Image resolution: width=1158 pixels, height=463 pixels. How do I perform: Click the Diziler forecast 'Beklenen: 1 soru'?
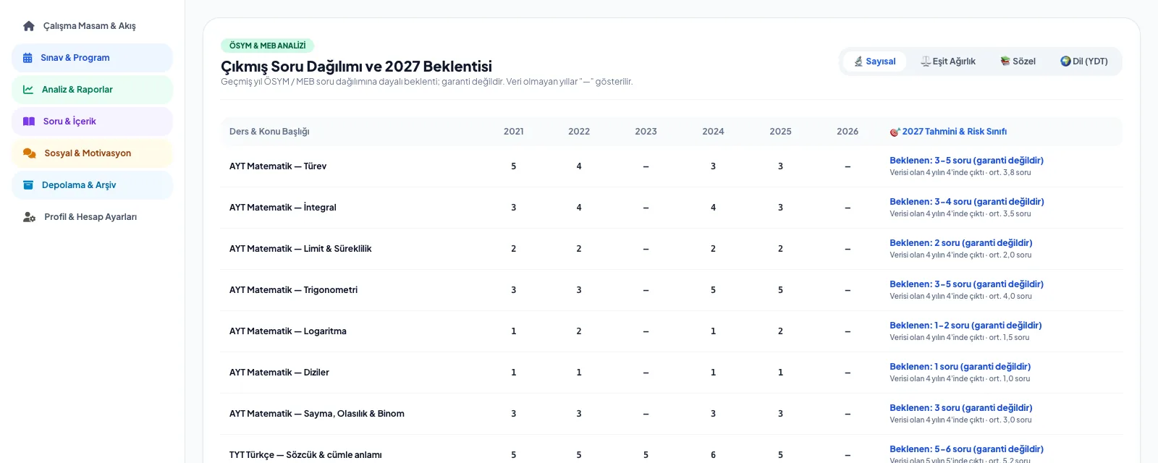[960, 367]
